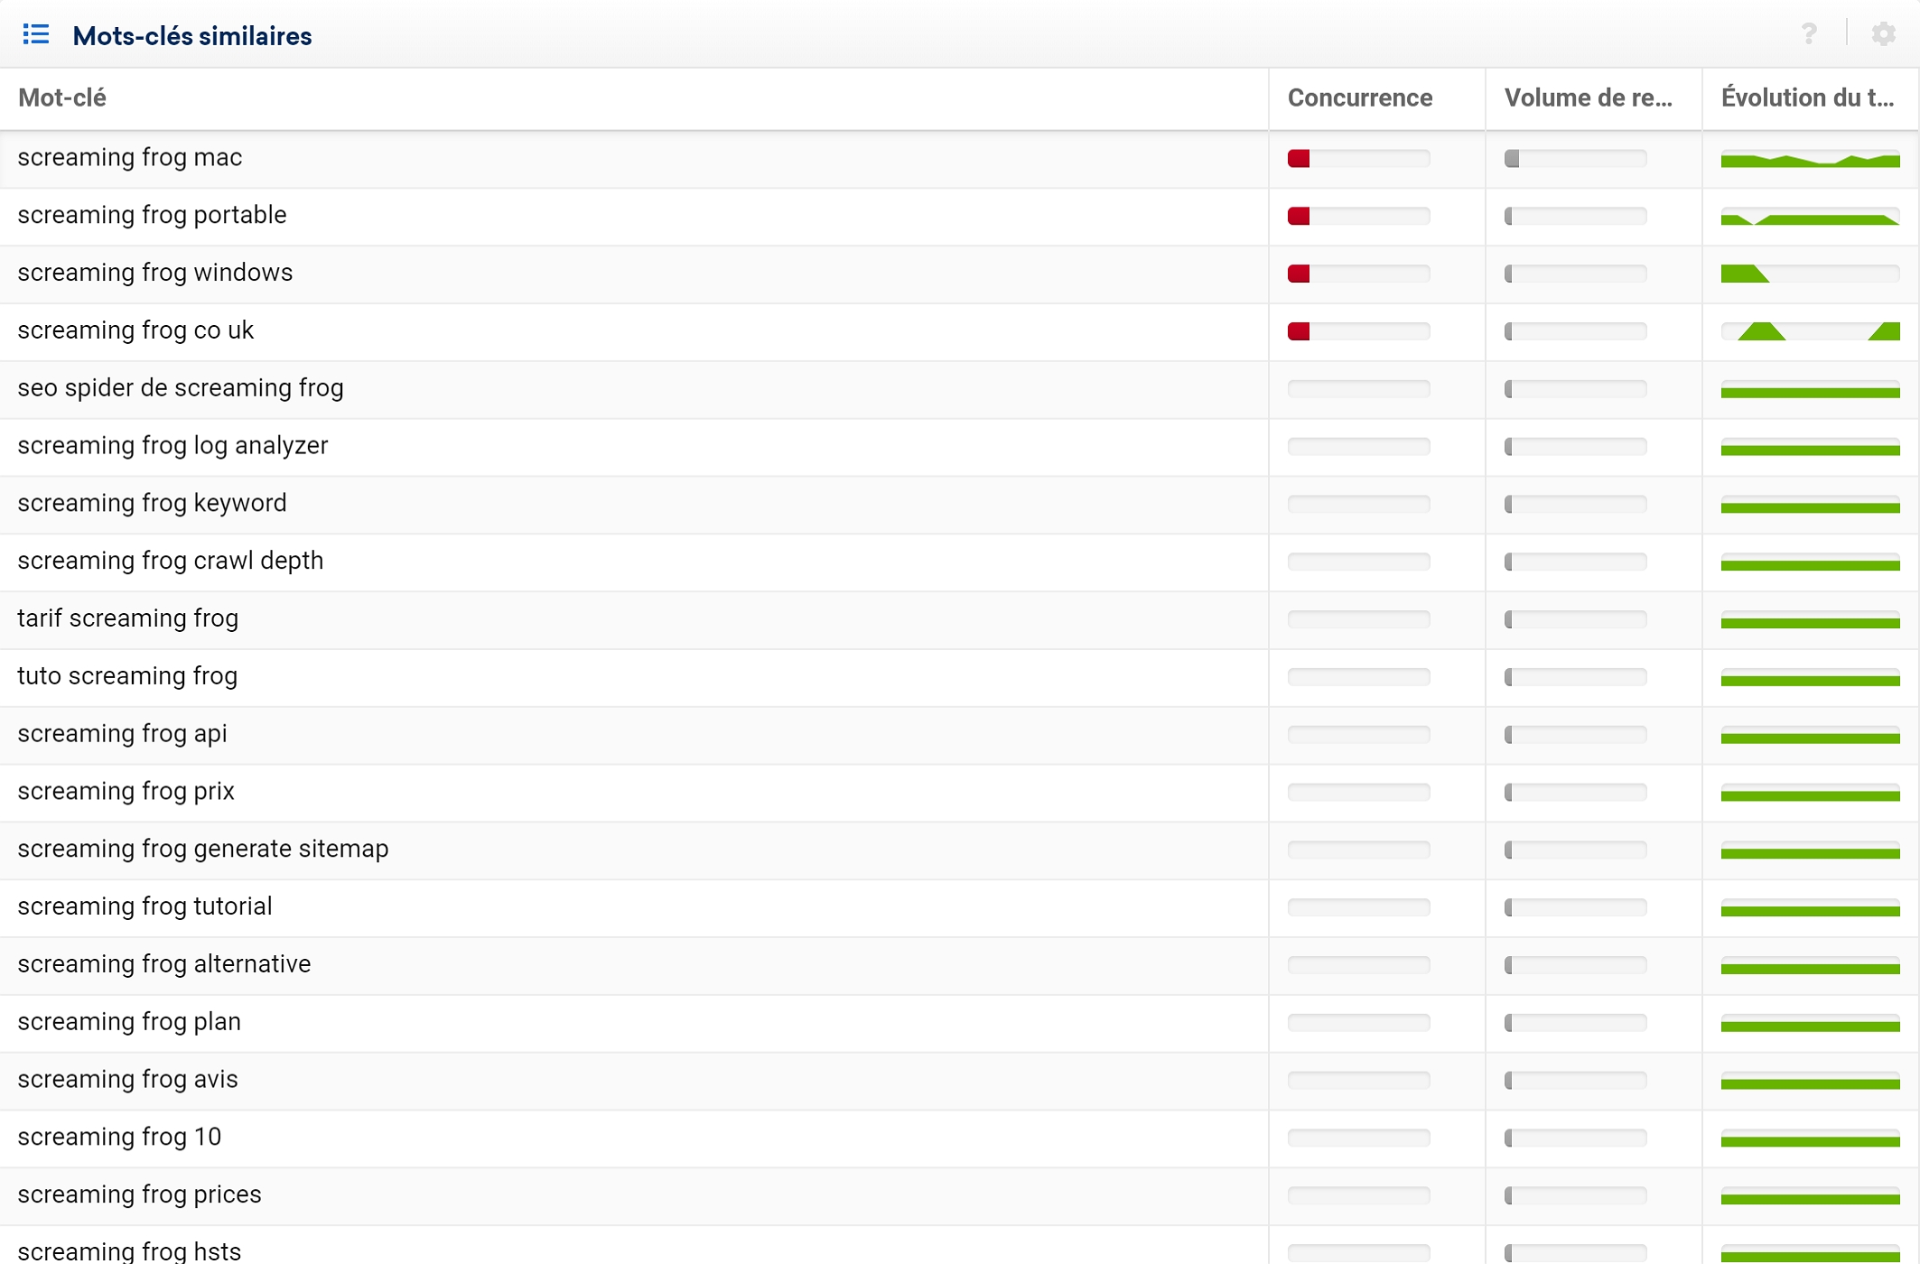Click the list icon beside Mots-clés similaires

(x=35, y=34)
